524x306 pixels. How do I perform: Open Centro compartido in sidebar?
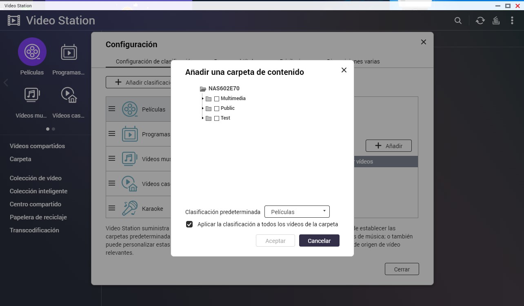point(36,204)
